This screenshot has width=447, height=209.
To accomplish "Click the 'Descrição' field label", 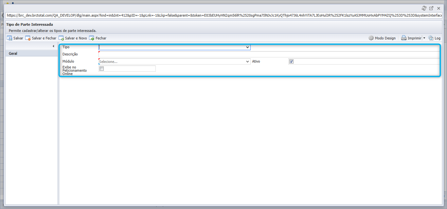I will [x=70, y=54].
